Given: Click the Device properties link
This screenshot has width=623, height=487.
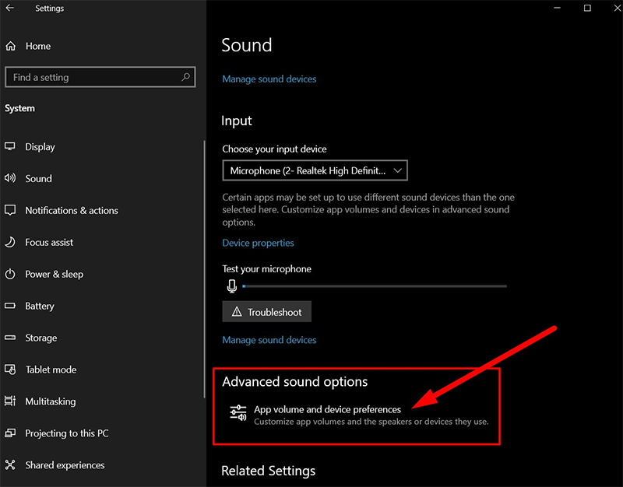Looking at the screenshot, I should click(258, 243).
